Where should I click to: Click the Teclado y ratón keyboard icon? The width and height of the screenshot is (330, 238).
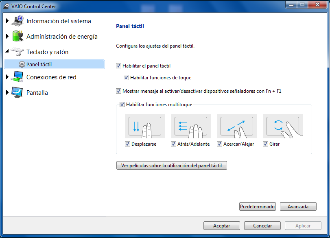click(x=18, y=52)
